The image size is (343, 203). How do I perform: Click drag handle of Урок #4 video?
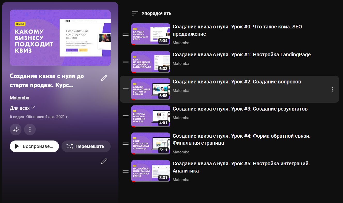126,144
